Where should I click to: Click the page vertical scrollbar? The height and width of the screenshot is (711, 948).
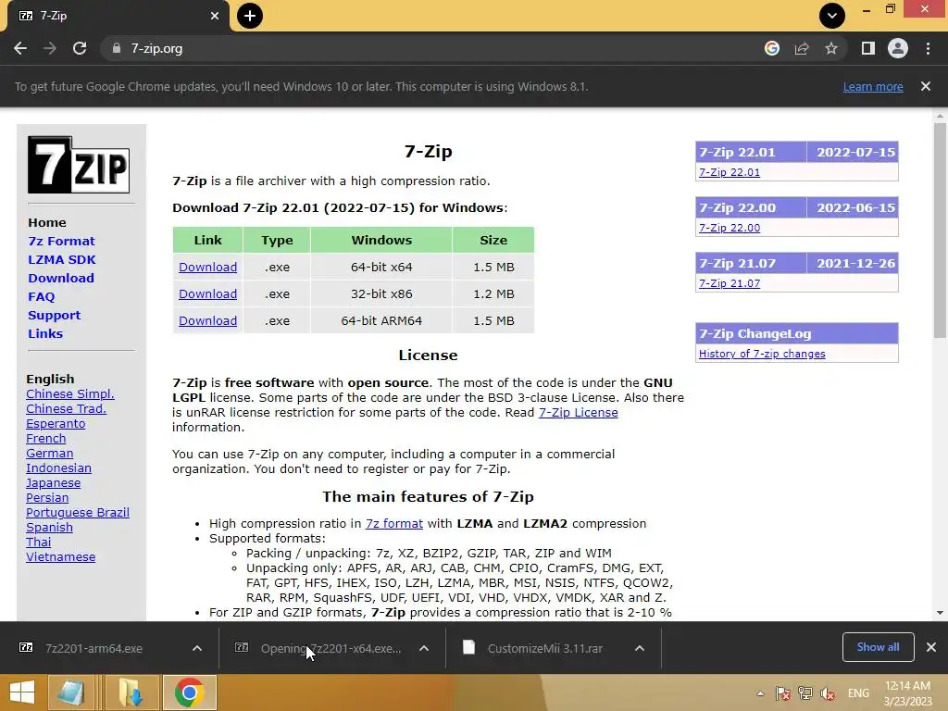click(x=940, y=230)
